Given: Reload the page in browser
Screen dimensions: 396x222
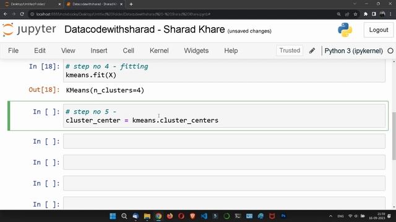Looking at the screenshot, I should [22, 14].
